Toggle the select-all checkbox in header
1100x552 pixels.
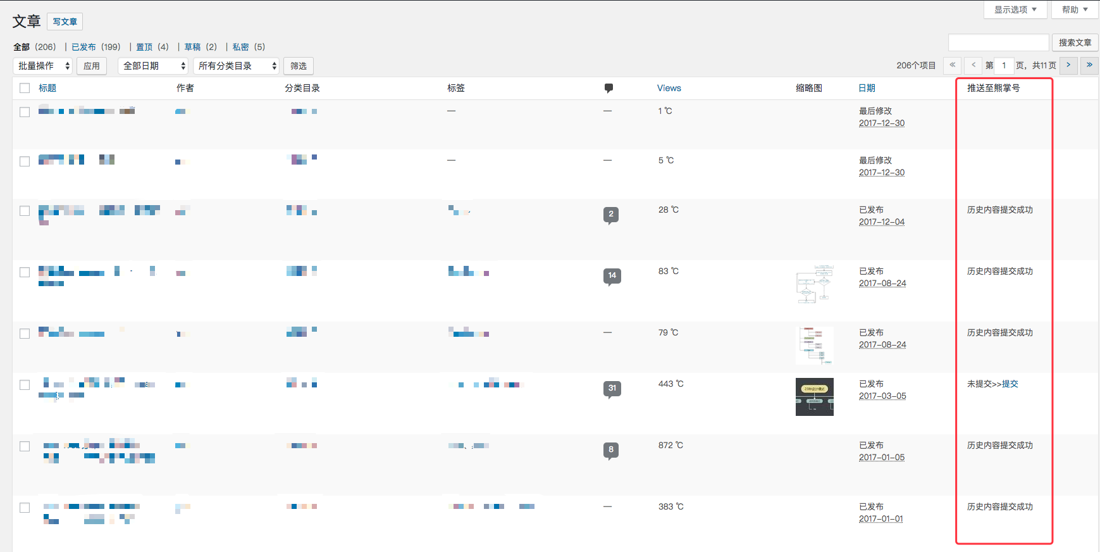pos(25,88)
